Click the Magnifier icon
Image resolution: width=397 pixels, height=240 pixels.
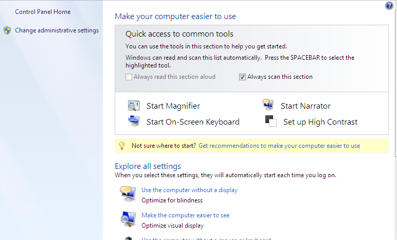(134, 106)
